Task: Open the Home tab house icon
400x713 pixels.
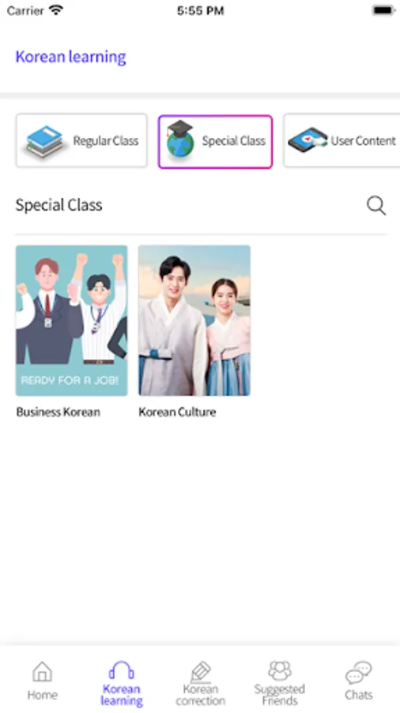Action: (42, 672)
